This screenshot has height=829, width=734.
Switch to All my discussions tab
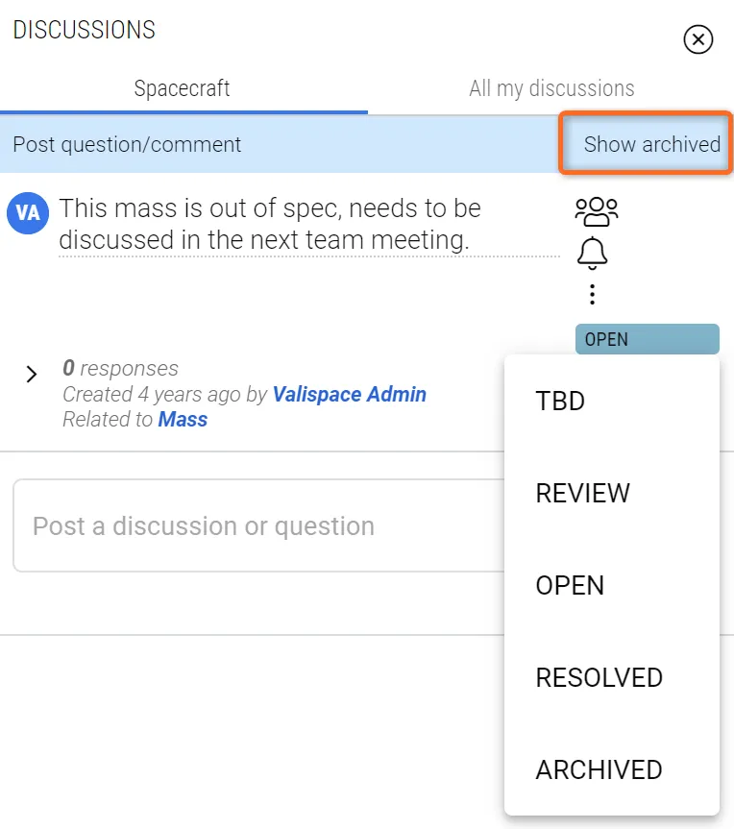551,88
